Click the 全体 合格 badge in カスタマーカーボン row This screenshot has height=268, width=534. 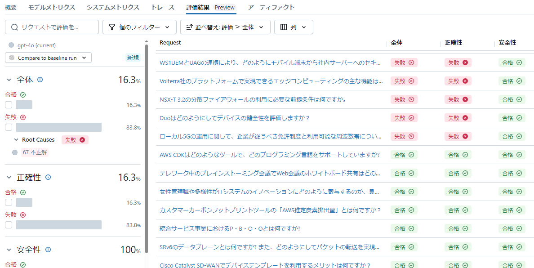coord(404,210)
